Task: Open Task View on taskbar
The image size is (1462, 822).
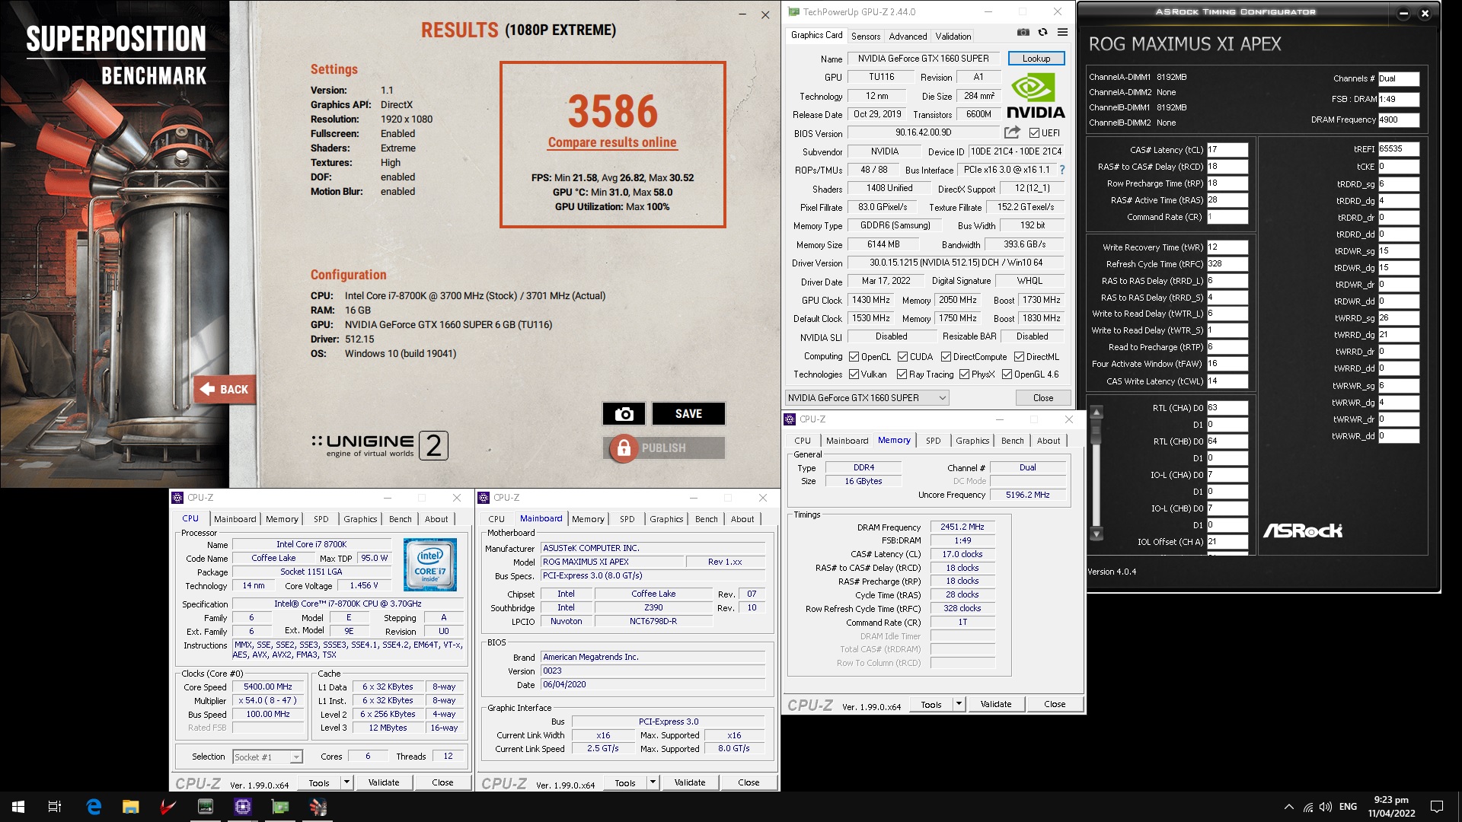Action: click(x=55, y=807)
